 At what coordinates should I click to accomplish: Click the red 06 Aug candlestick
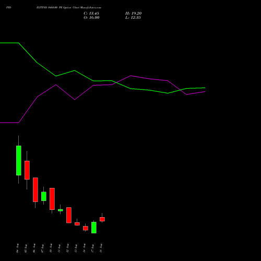click(x=35, y=189)
